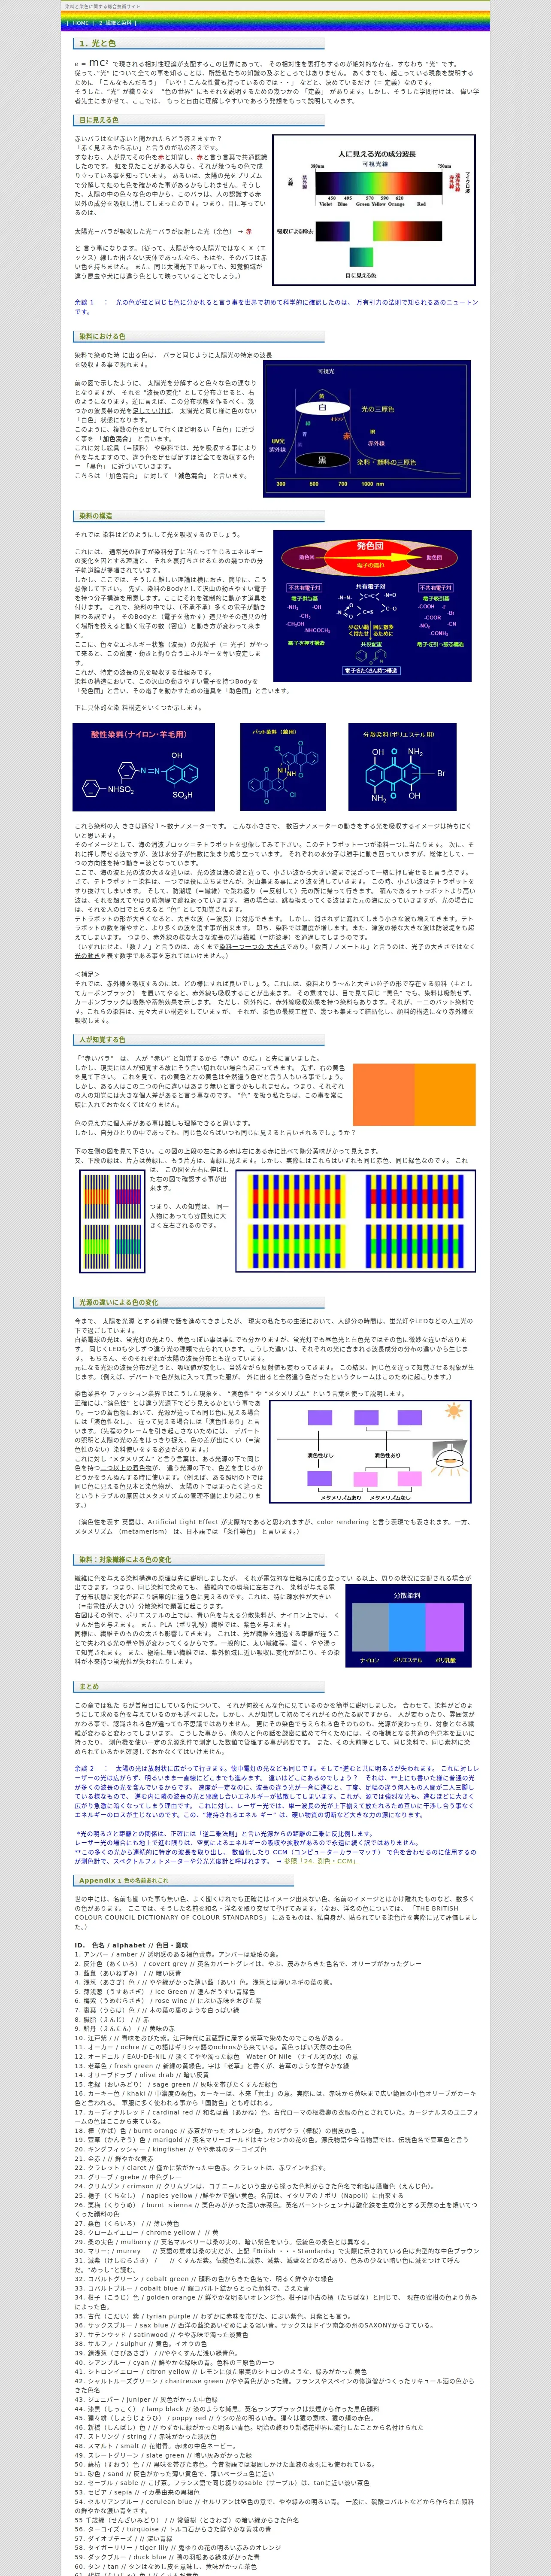The image size is (551, 2576).
Task: Open the '2 繊維と染料' navigation link
Action: point(115,23)
